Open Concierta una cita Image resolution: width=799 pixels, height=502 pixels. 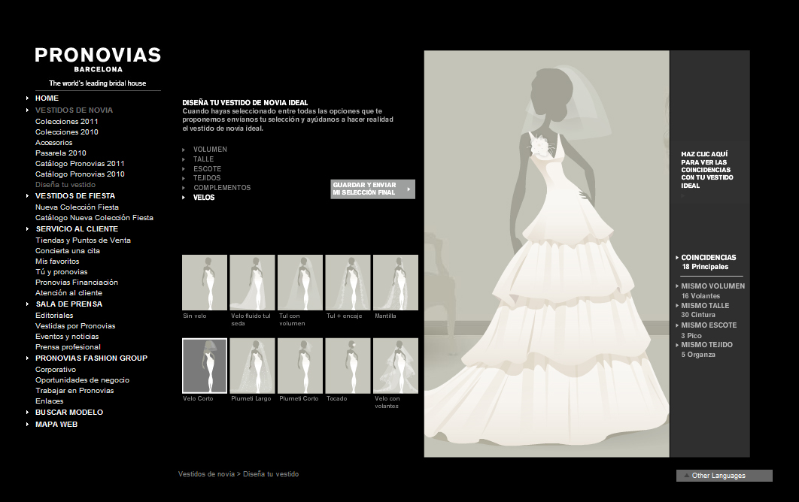[x=68, y=250]
